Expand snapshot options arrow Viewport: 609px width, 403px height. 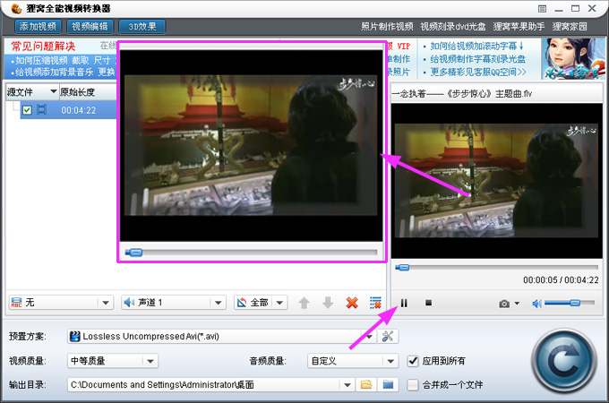(x=517, y=304)
